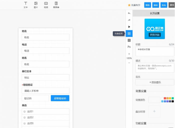
Task: Click +添加音乐 to add music
Action: click(x=155, y=82)
